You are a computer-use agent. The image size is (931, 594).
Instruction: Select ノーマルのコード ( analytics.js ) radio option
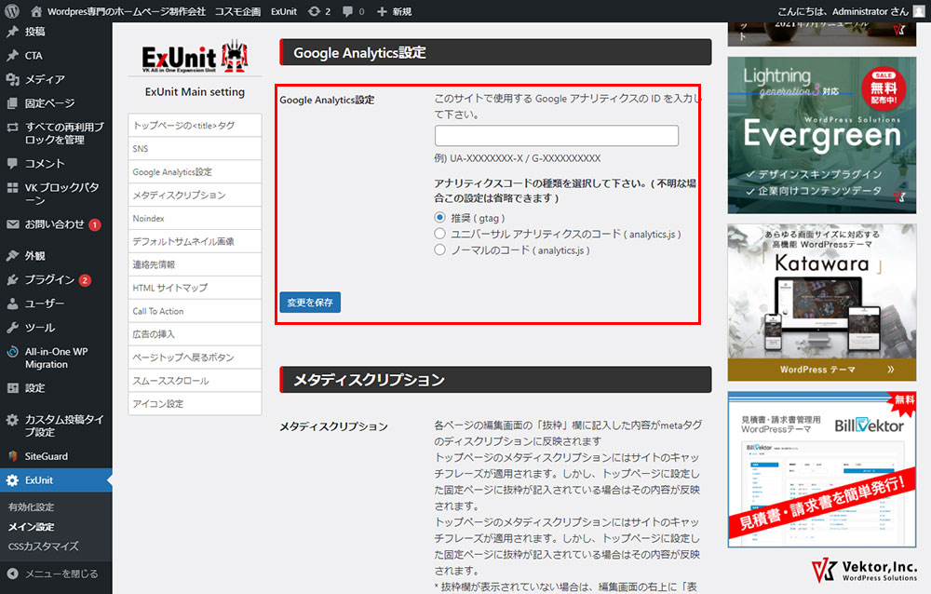(440, 250)
